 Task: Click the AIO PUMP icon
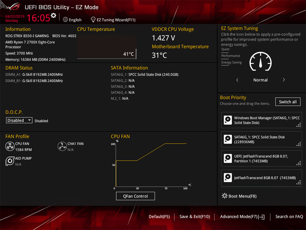coord(10,161)
